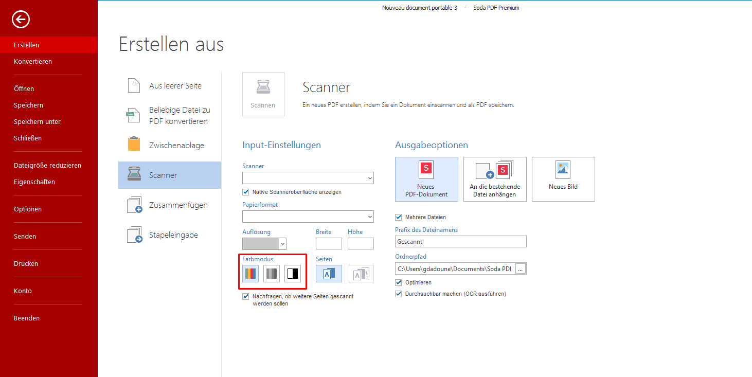Open the Scanner dropdown list
This screenshot has height=377, width=752.
click(308, 178)
